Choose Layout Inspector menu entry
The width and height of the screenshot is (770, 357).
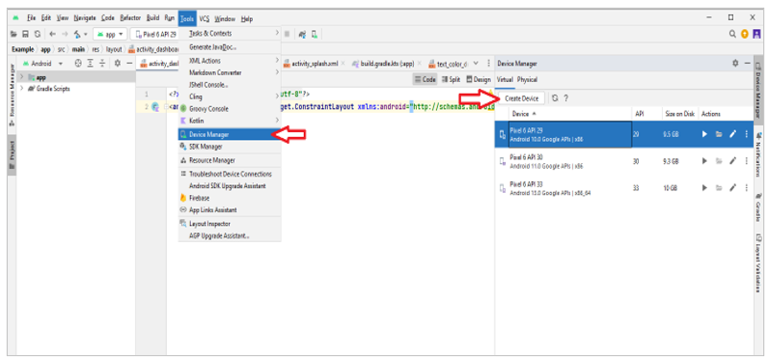pos(230,224)
